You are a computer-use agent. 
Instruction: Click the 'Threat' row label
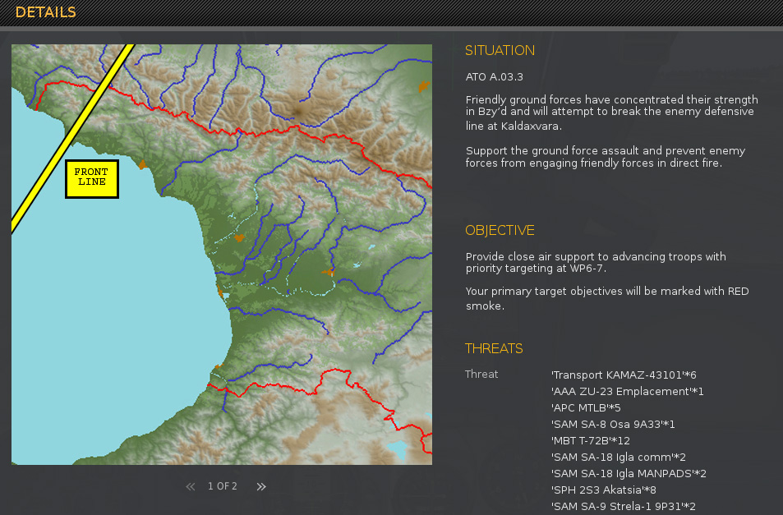[x=481, y=375]
